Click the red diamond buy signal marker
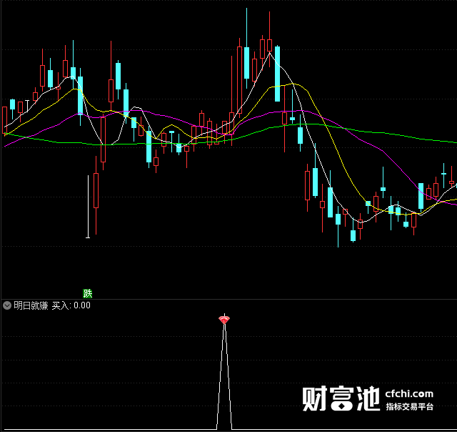The width and height of the screenshot is (457, 432). pos(224,320)
